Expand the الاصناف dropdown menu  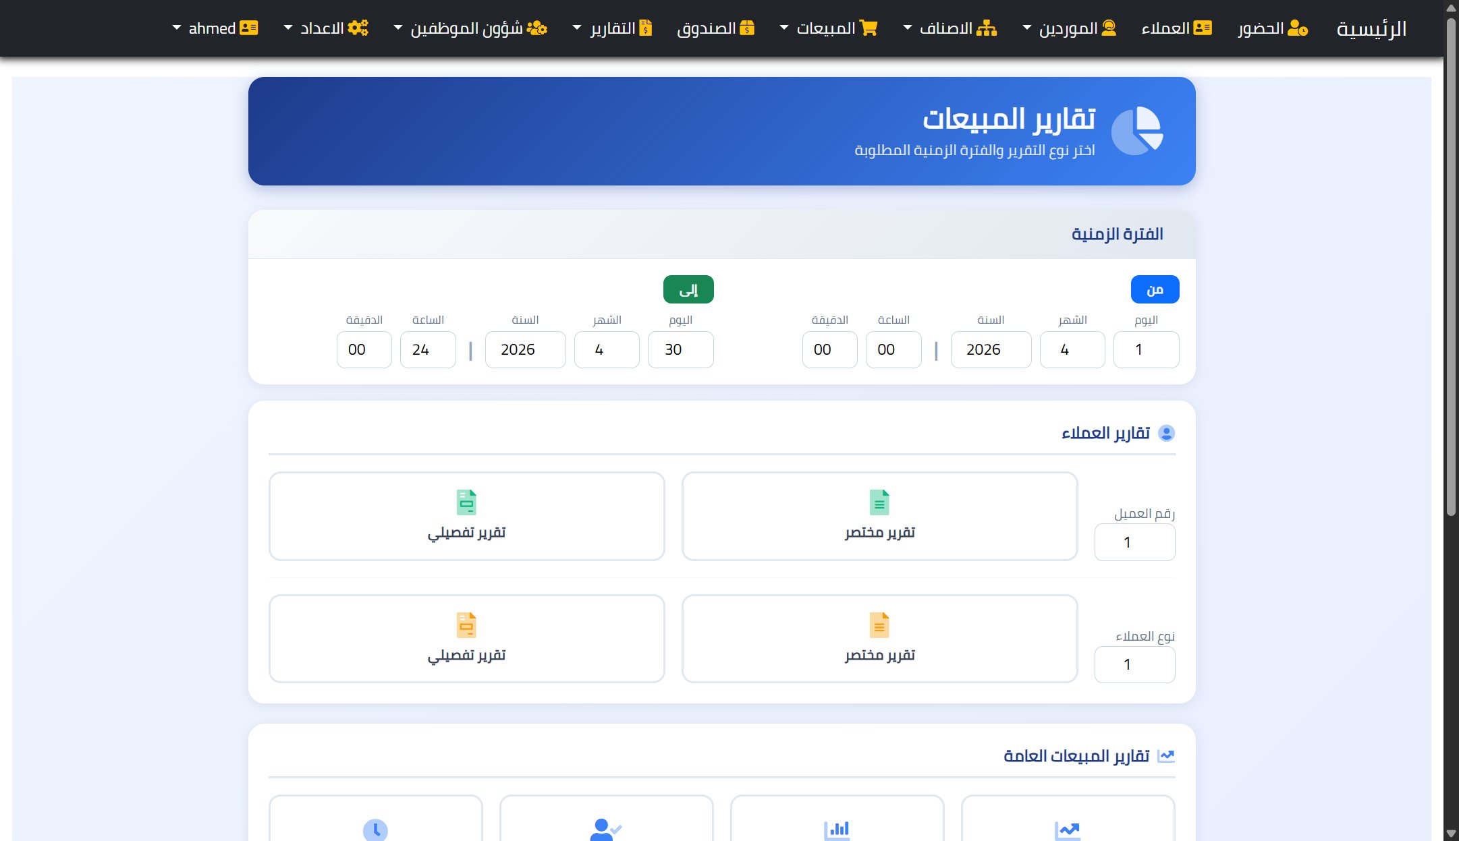pyautogui.click(x=950, y=28)
